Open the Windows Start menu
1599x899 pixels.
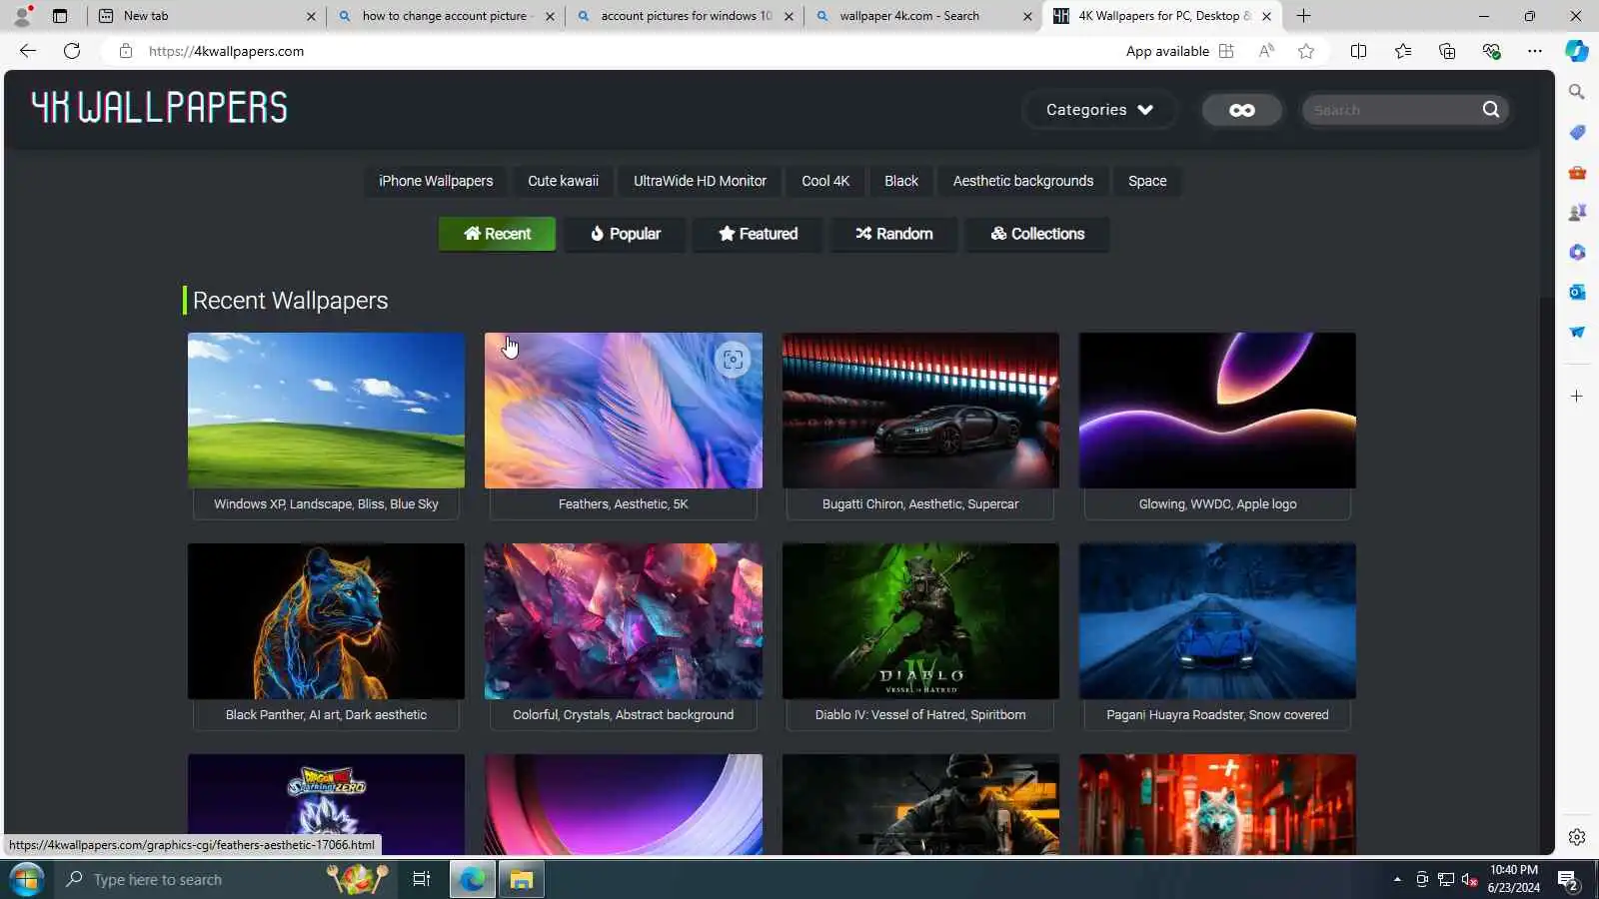point(26,880)
